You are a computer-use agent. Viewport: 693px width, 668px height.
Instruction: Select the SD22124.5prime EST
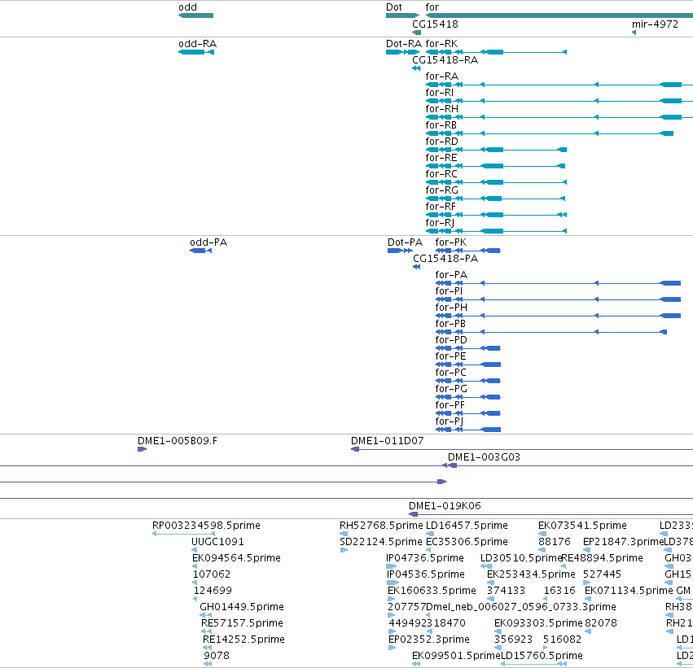344,550
